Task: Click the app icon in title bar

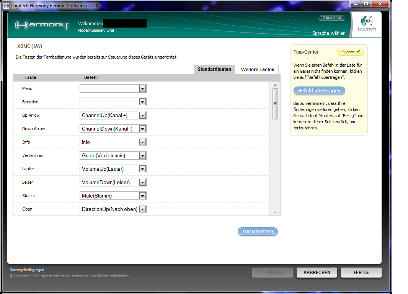Action: 6,5
